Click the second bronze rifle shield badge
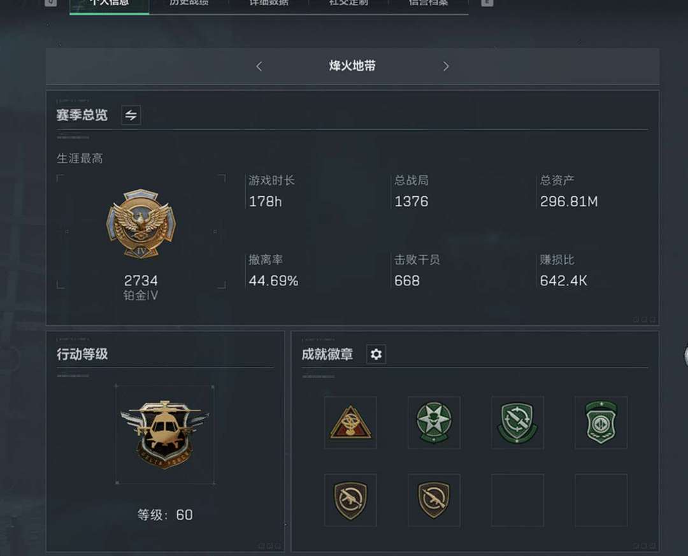688x556 pixels. tap(434, 500)
